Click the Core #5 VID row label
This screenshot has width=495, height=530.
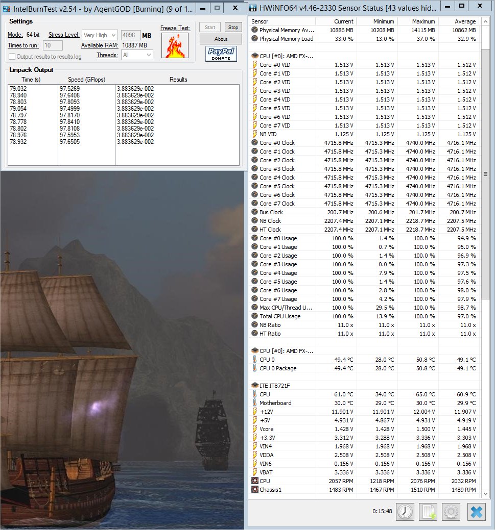[x=275, y=108]
